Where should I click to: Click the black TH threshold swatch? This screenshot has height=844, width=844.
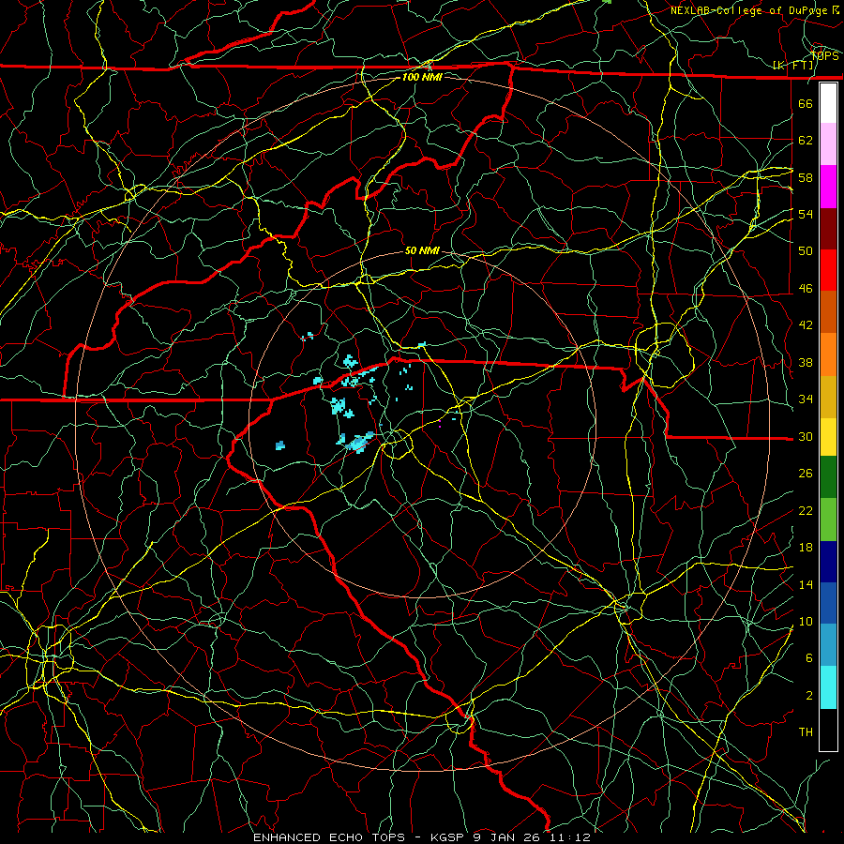point(828,730)
